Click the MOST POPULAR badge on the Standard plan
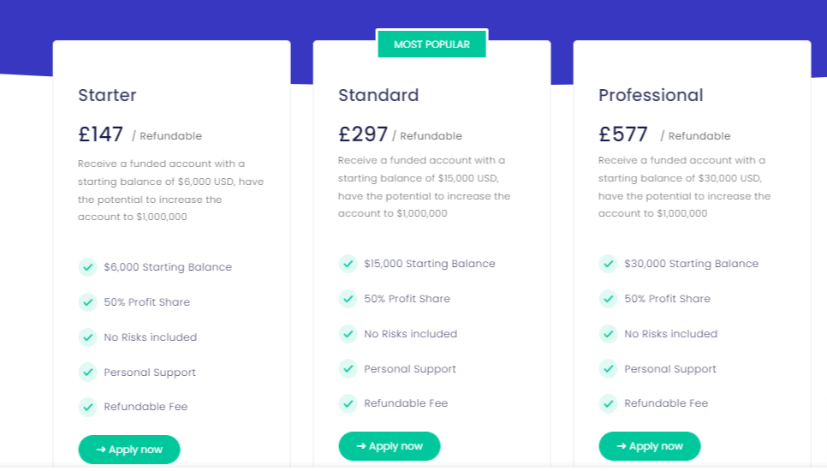Image resolution: width=827 pixels, height=471 pixels. pyautogui.click(x=432, y=45)
